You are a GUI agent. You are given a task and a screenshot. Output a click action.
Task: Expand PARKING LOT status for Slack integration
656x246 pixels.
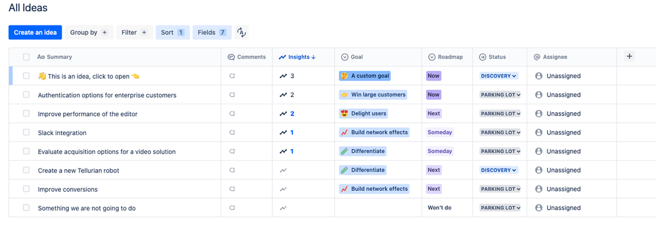[x=500, y=133]
